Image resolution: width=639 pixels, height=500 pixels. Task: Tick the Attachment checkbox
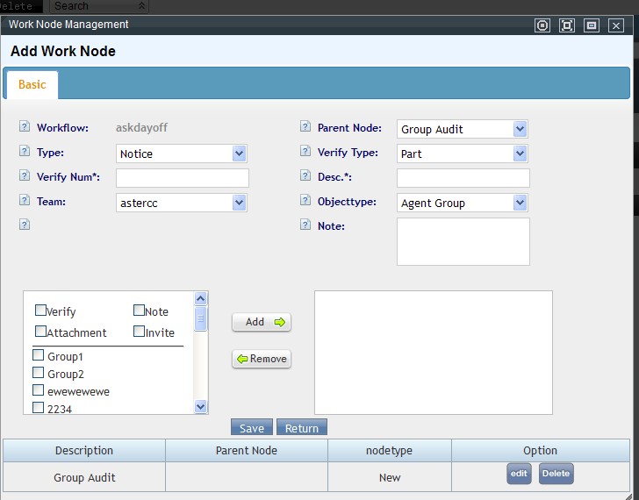(x=40, y=332)
